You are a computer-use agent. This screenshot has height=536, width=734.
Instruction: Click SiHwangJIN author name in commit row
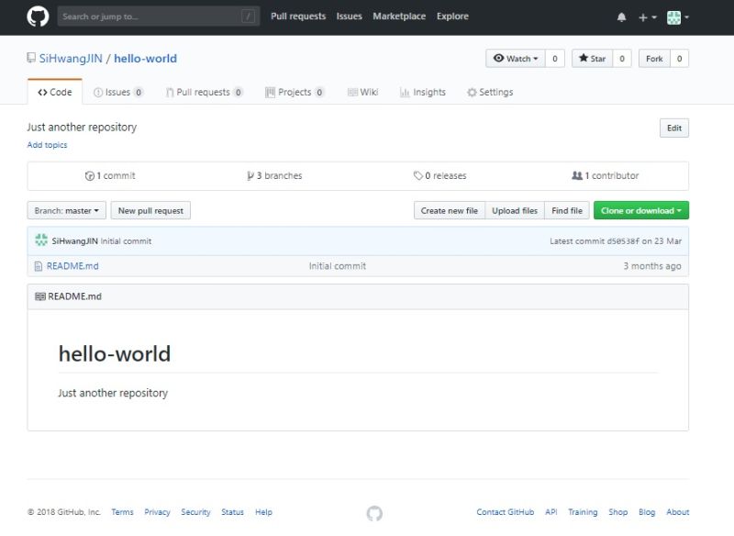(75, 241)
